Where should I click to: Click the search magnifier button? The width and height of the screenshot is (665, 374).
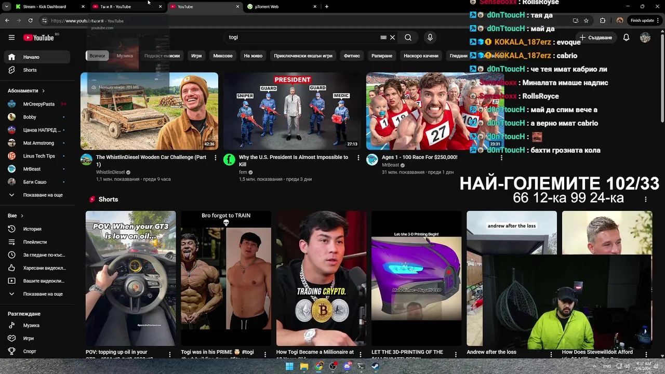pos(408,37)
